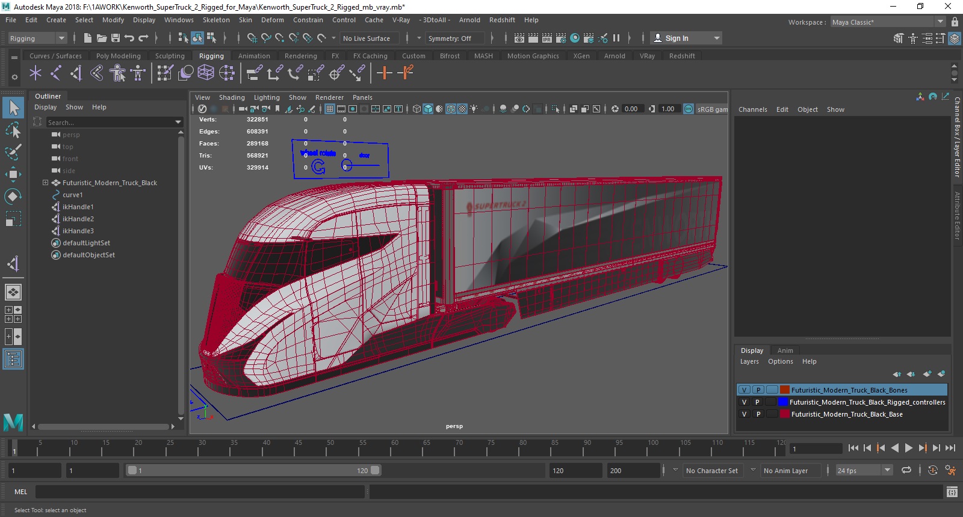This screenshot has height=517, width=963.
Task: Click the HumanIK skeleton shelf icon
Action: pos(117,73)
